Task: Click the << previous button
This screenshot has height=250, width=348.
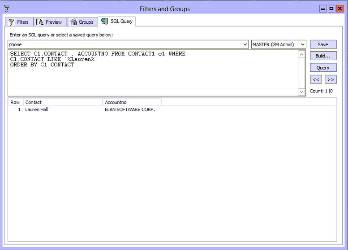Action: [x=316, y=79]
